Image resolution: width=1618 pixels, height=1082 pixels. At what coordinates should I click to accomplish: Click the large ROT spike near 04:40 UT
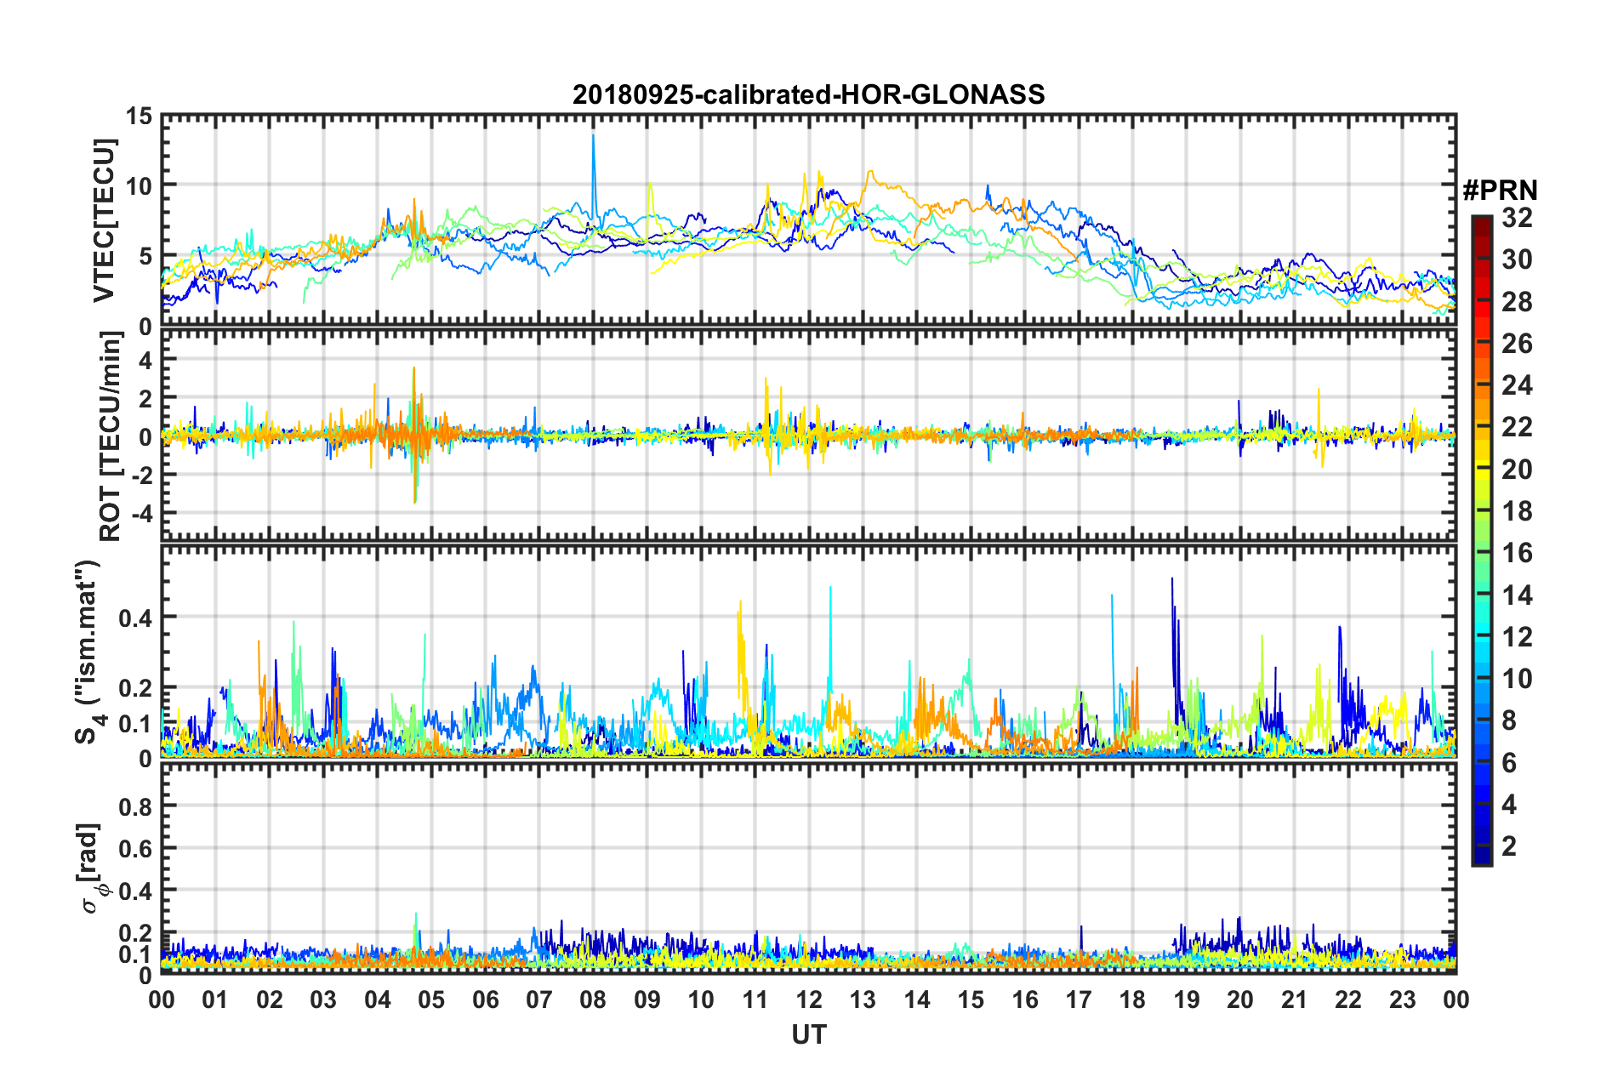coord(414,370)
